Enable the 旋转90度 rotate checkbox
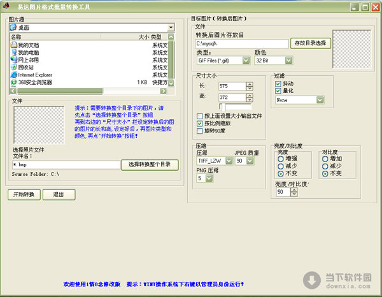 click(200, 131)
